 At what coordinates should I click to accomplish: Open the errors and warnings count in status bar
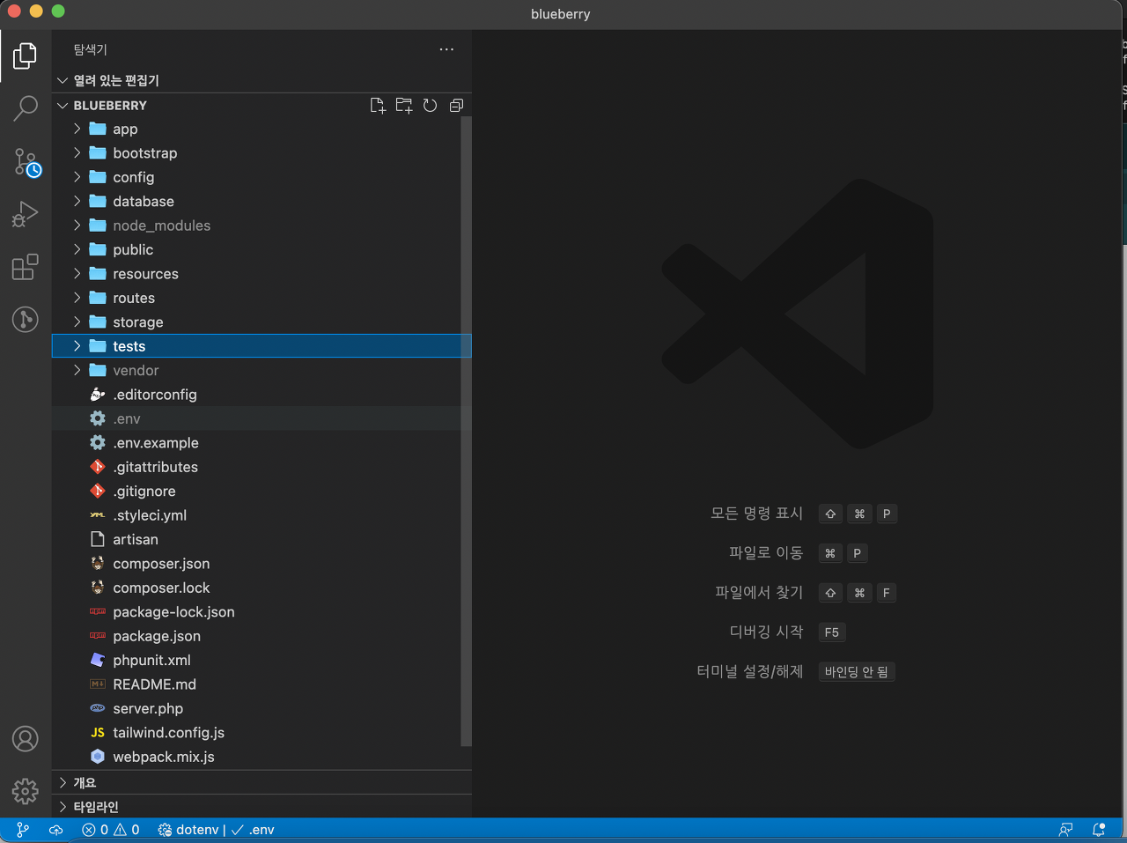tap(111, 830)
